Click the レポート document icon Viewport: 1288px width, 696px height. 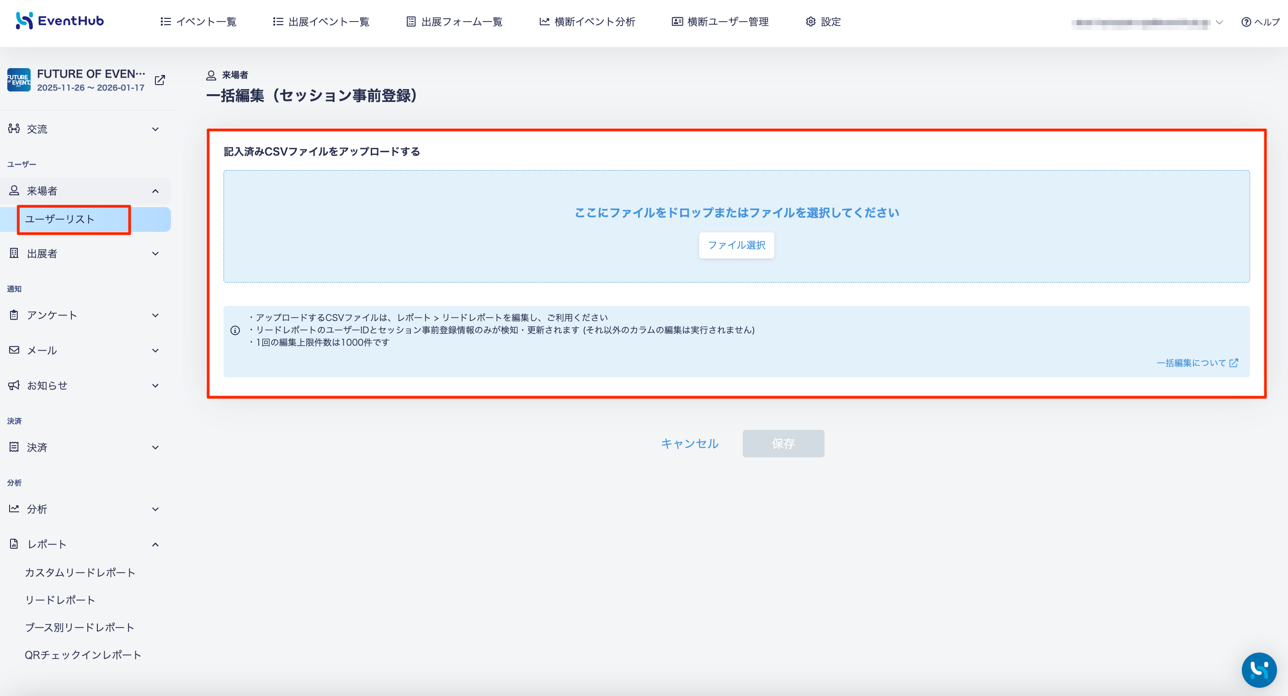[14, 544]
